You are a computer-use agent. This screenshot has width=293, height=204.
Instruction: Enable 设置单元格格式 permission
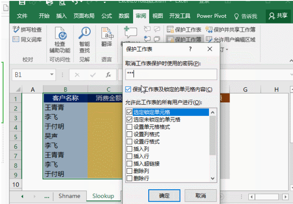coord(130,127)
